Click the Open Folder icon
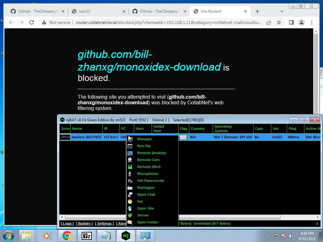323x242 pixels. pos(130,222)
